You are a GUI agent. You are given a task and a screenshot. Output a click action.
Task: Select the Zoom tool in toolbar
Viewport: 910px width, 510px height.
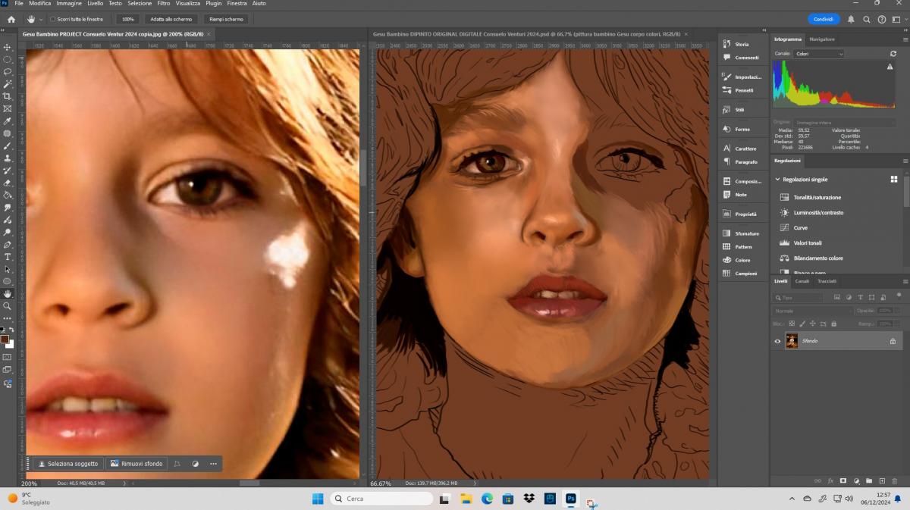tap(8, 306)
